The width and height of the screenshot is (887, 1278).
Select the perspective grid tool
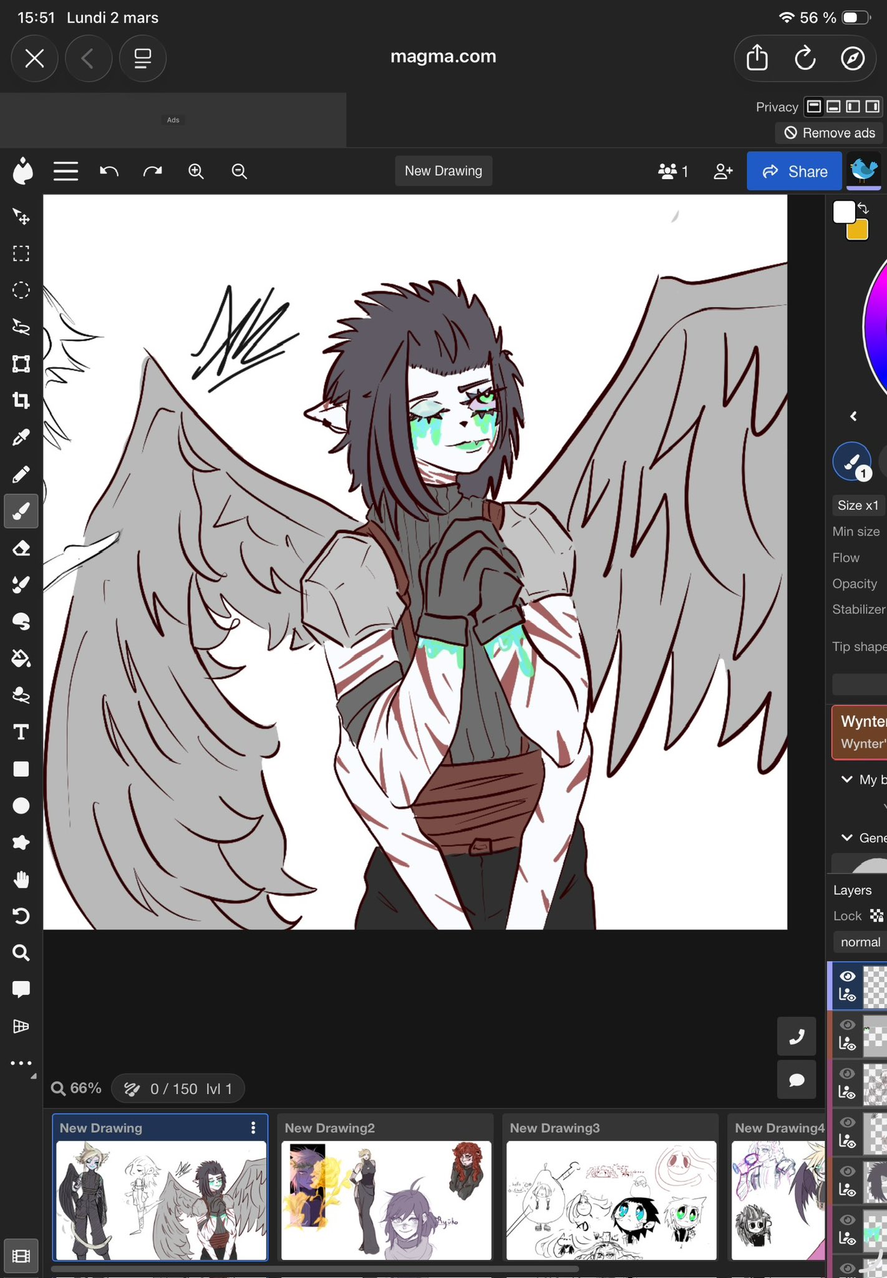[21, 1027]
